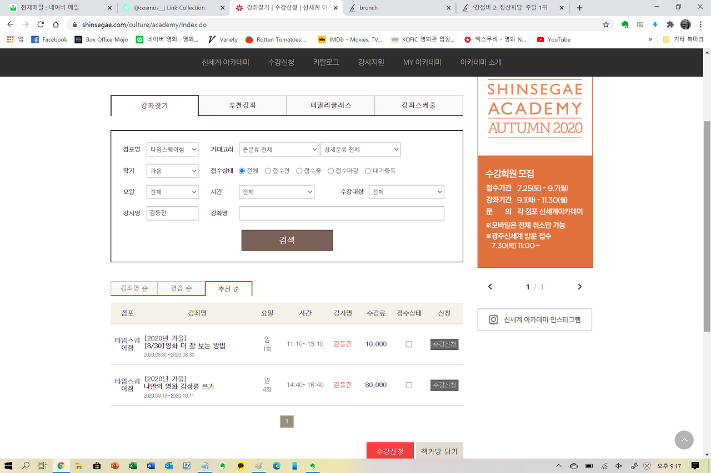Screen dimensions: 711x473
Task: Click the Instagram icon beside 신세계 아카데미 인스타그램
Action: click(493, 319)
